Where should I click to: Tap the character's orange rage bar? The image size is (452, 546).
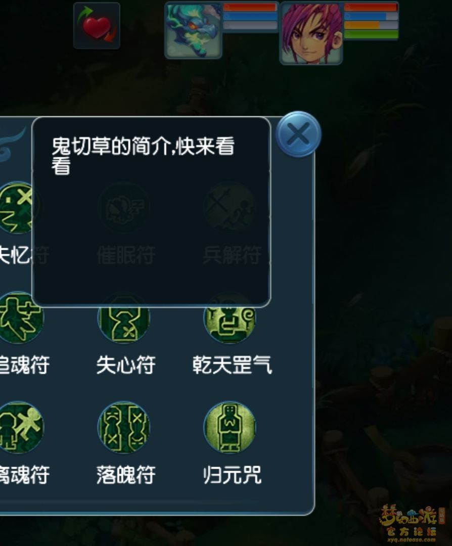(362, 25)
